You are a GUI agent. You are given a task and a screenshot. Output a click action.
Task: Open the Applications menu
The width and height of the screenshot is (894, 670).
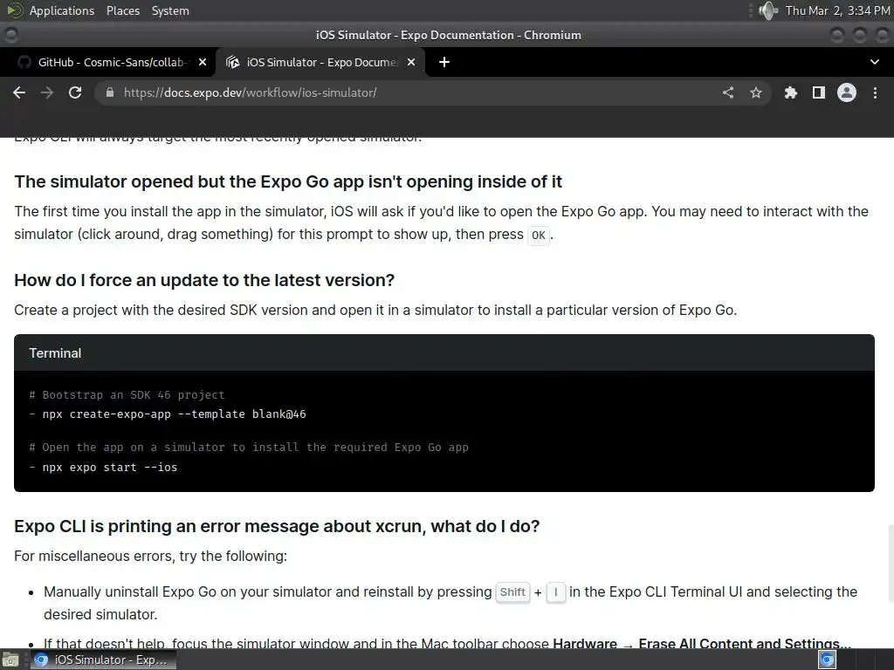[62, 10]
